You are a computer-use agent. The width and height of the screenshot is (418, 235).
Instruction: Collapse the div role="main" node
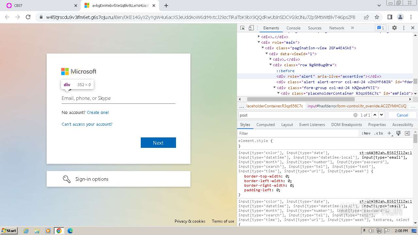(x=259, y=42)
